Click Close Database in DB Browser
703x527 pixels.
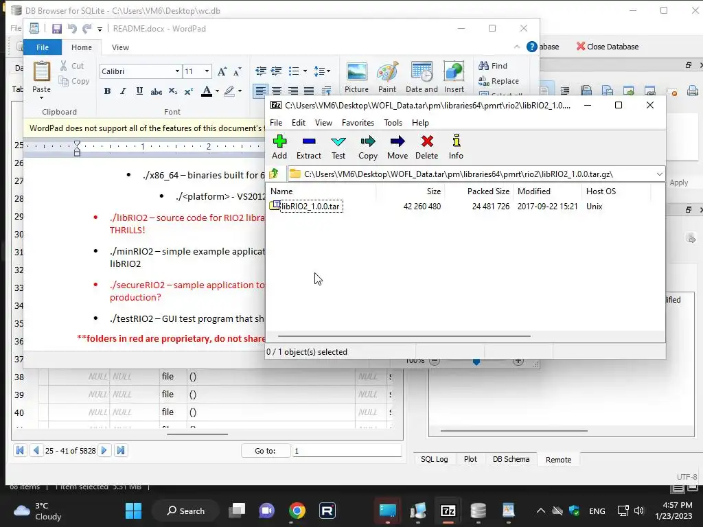tap(608, 47)
